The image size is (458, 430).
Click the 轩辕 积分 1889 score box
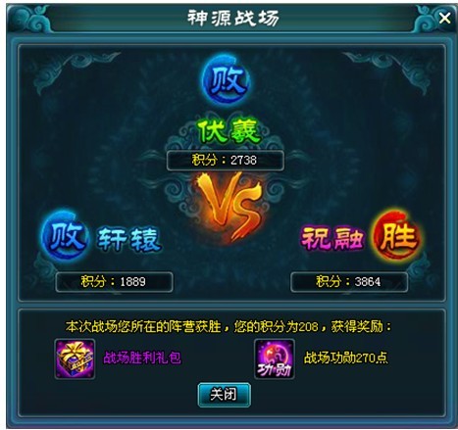114,281
